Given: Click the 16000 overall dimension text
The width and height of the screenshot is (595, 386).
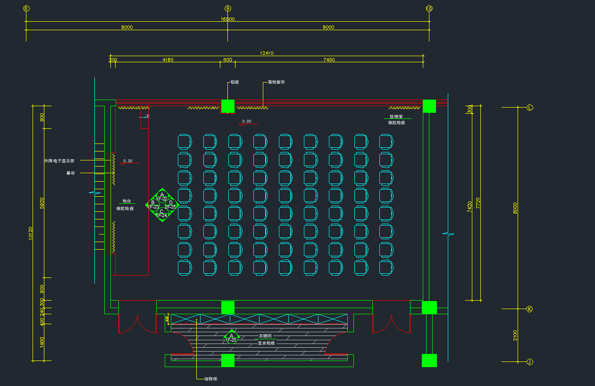Looking at the screenshot, I should 227,19.
